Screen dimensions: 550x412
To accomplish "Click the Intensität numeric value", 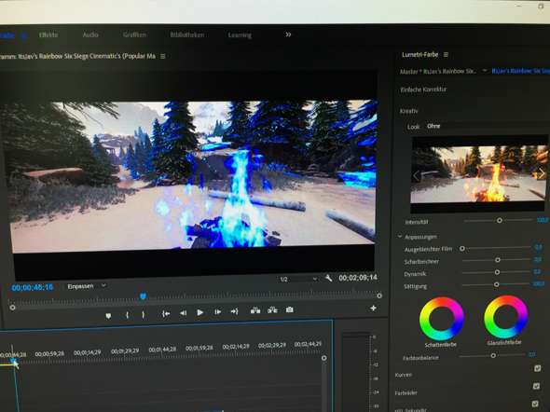I will coord(543,220).
